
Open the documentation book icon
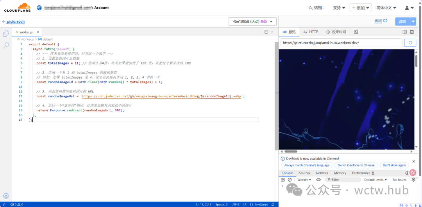(405, 32)
